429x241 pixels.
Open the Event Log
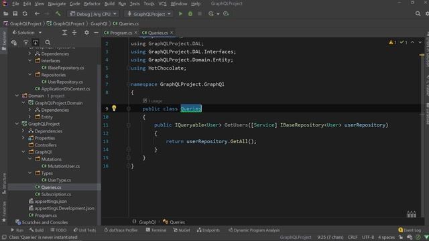410,230
